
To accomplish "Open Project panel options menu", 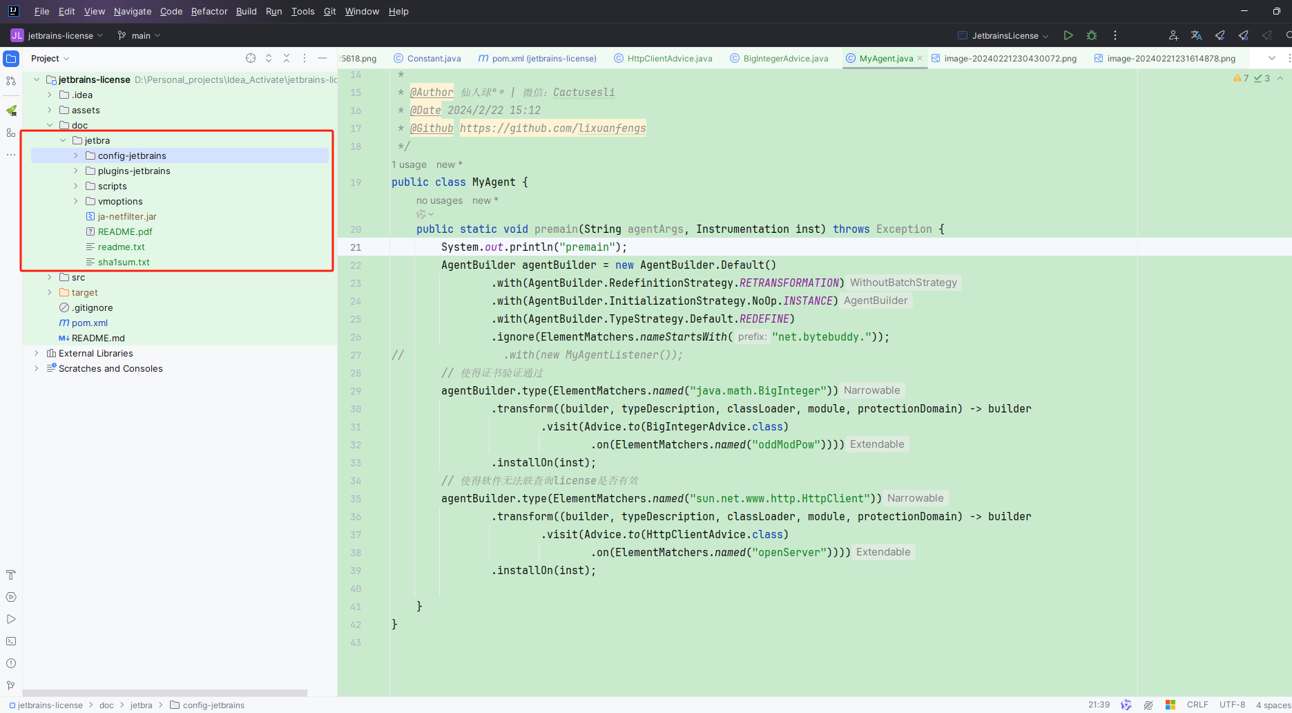I will [305, 59].
